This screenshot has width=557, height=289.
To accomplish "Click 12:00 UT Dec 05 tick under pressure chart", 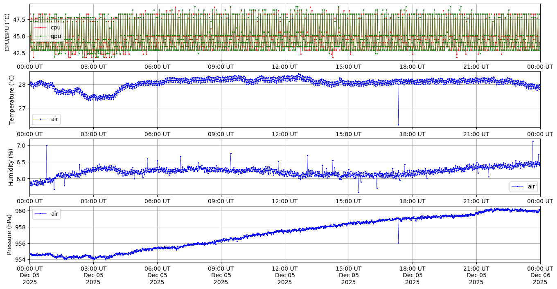I will coord(284,275).
